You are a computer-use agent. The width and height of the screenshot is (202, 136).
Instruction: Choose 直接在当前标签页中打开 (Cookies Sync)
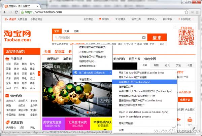click(x=144, y=100)
